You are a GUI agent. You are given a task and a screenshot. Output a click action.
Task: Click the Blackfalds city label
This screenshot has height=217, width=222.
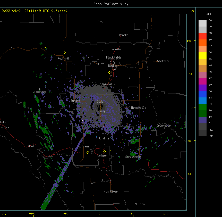click(x=114, y=57)
